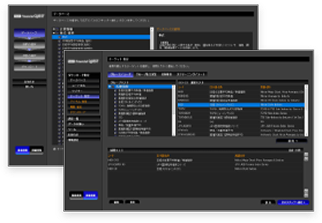Select the blue highlighted tree row in back window
Screen dimensions: 322x223
click(x=101, y=37)
